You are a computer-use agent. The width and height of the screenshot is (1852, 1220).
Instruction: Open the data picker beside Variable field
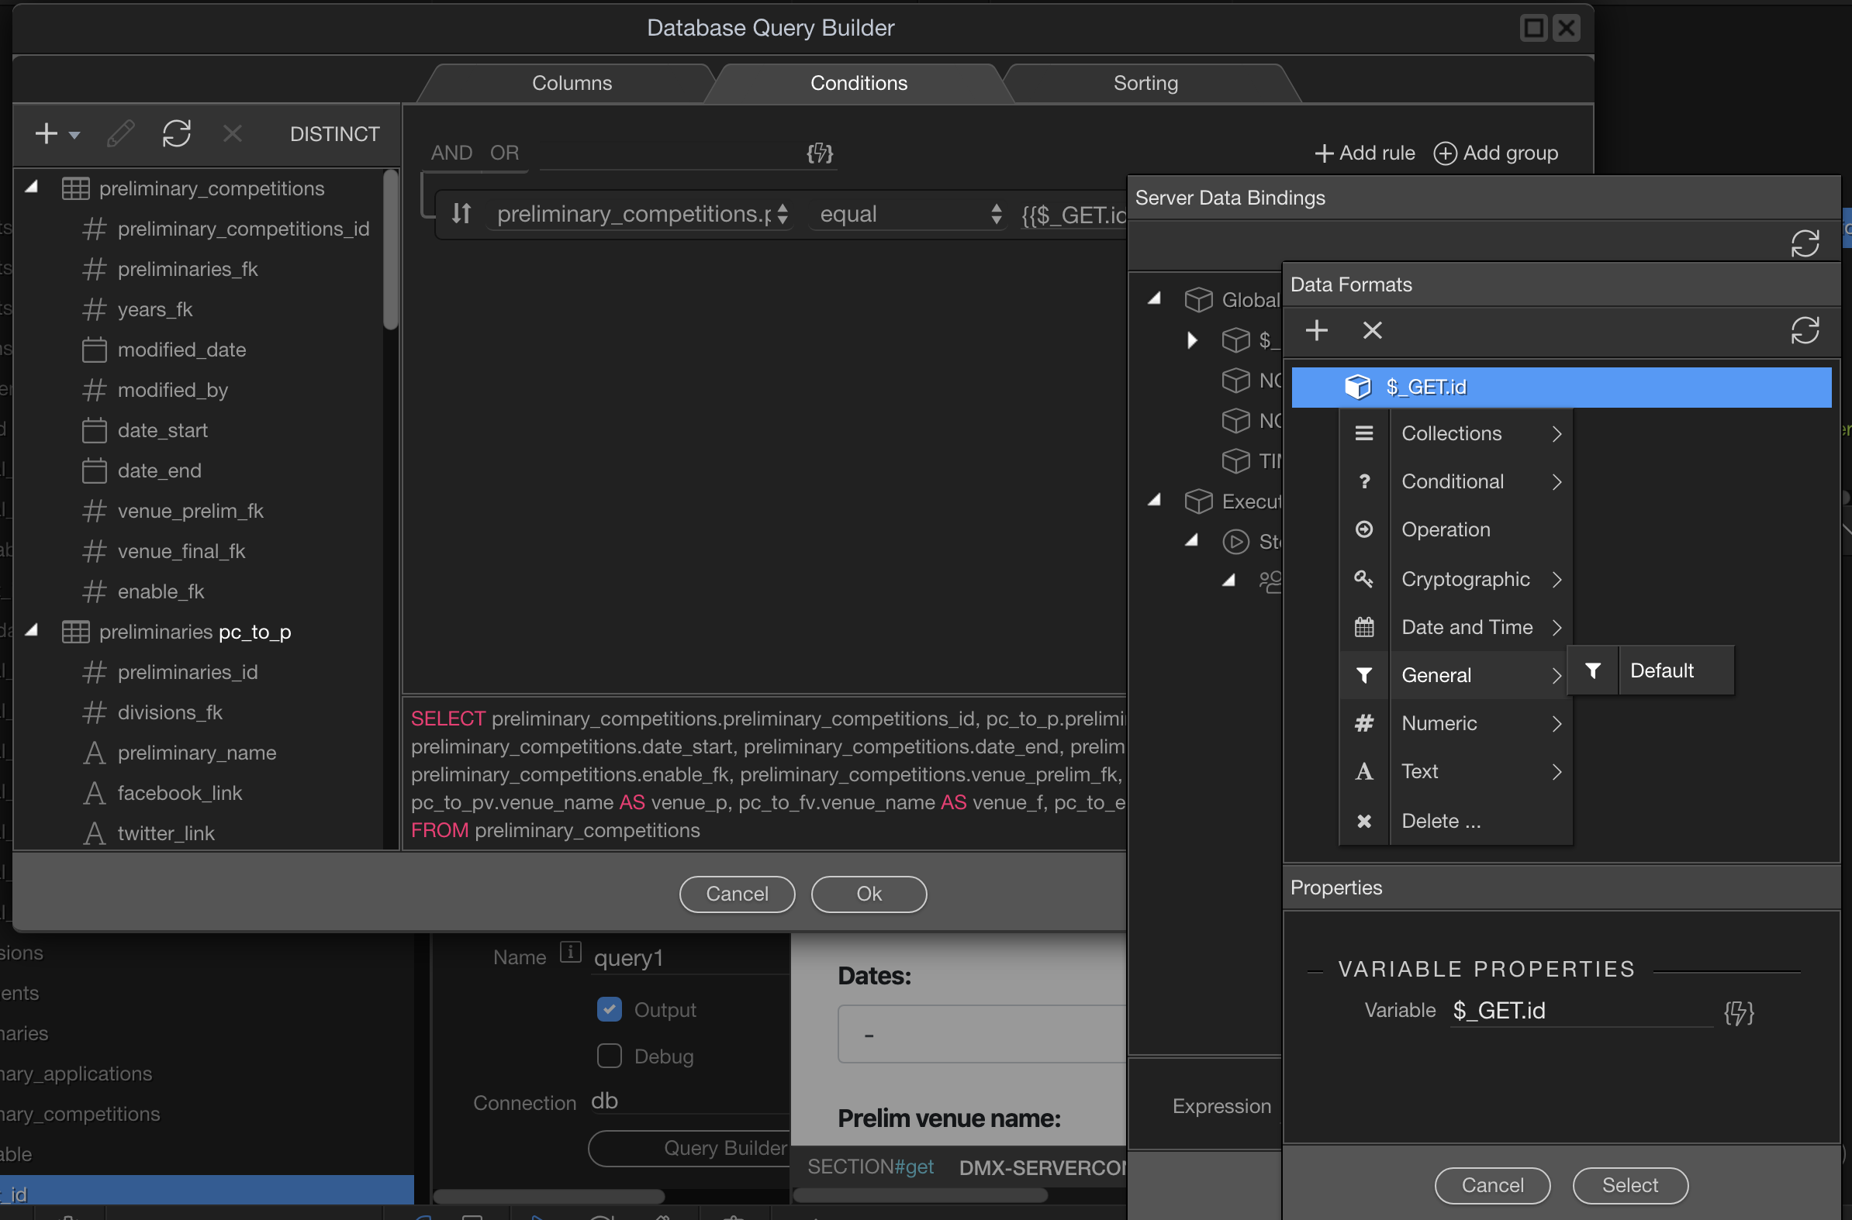pos(1738,1011)
